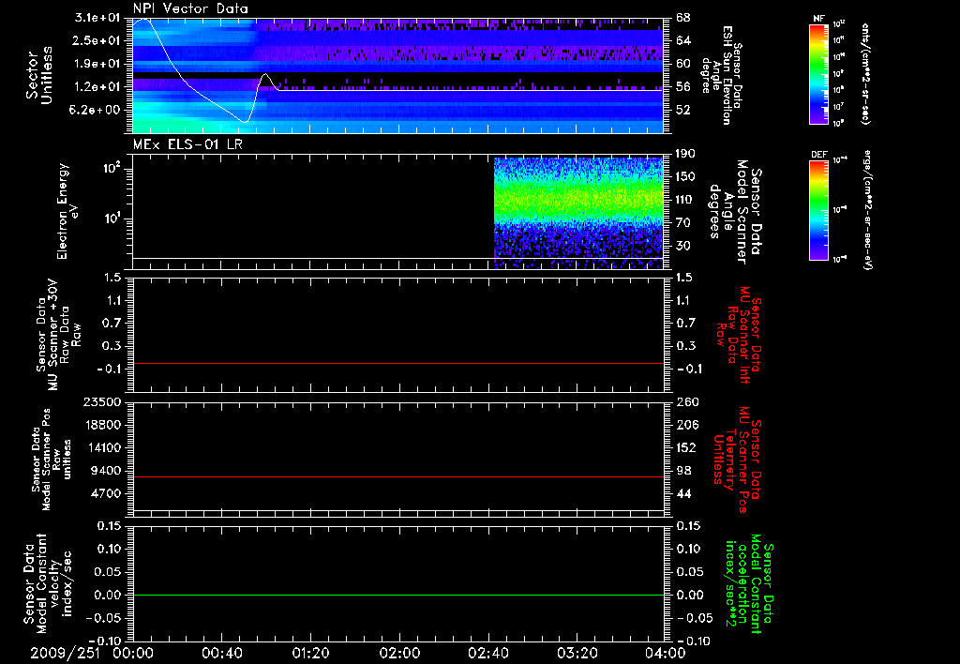960x664 pixels.
Task: Select the 'ESH Sun Elevation Angle degree' label
Action: pyautogui.click(x=721, y=75)
